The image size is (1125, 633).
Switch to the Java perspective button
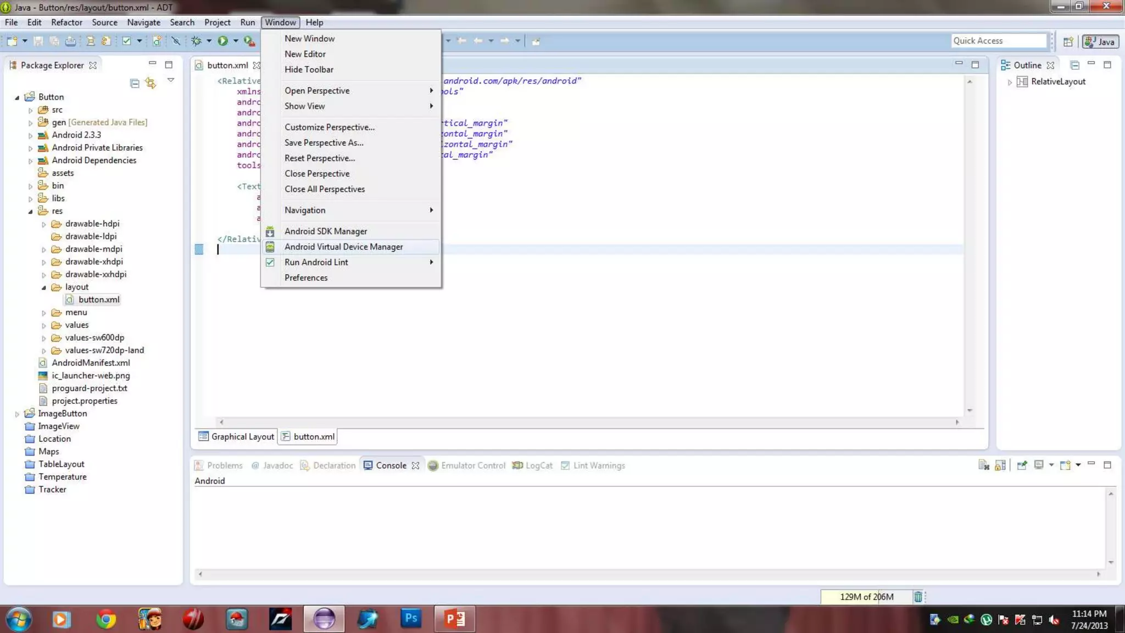(1100, 41)
